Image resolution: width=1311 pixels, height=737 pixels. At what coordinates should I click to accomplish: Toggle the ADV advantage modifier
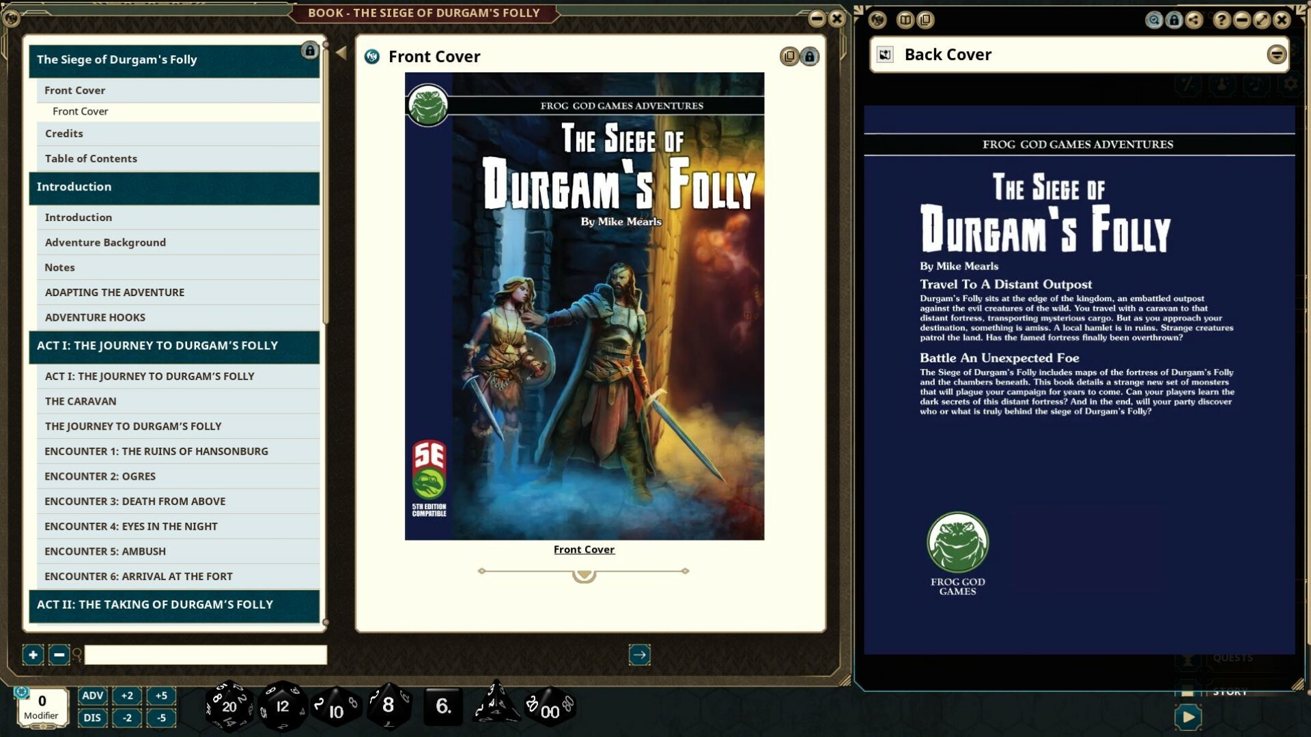click(92, 695)
